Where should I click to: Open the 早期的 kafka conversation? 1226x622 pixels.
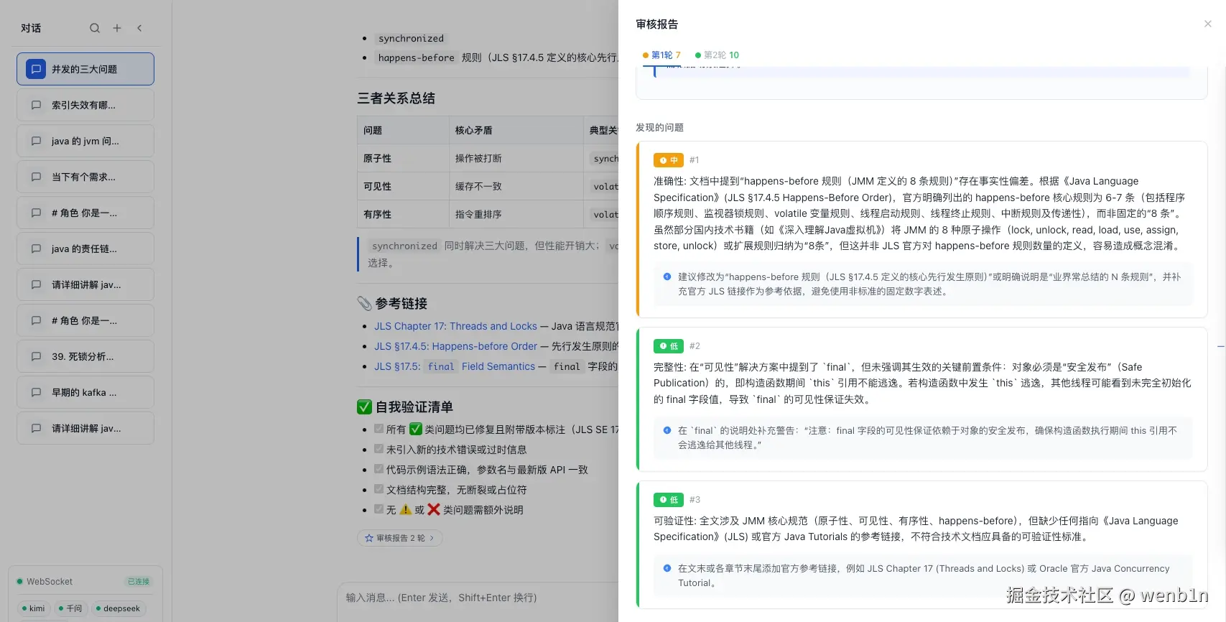(85, 392)
